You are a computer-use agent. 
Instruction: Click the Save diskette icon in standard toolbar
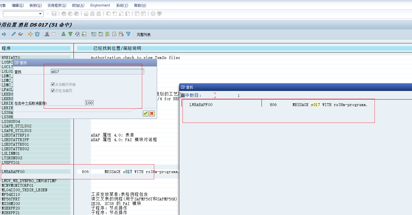pos(54,14)
